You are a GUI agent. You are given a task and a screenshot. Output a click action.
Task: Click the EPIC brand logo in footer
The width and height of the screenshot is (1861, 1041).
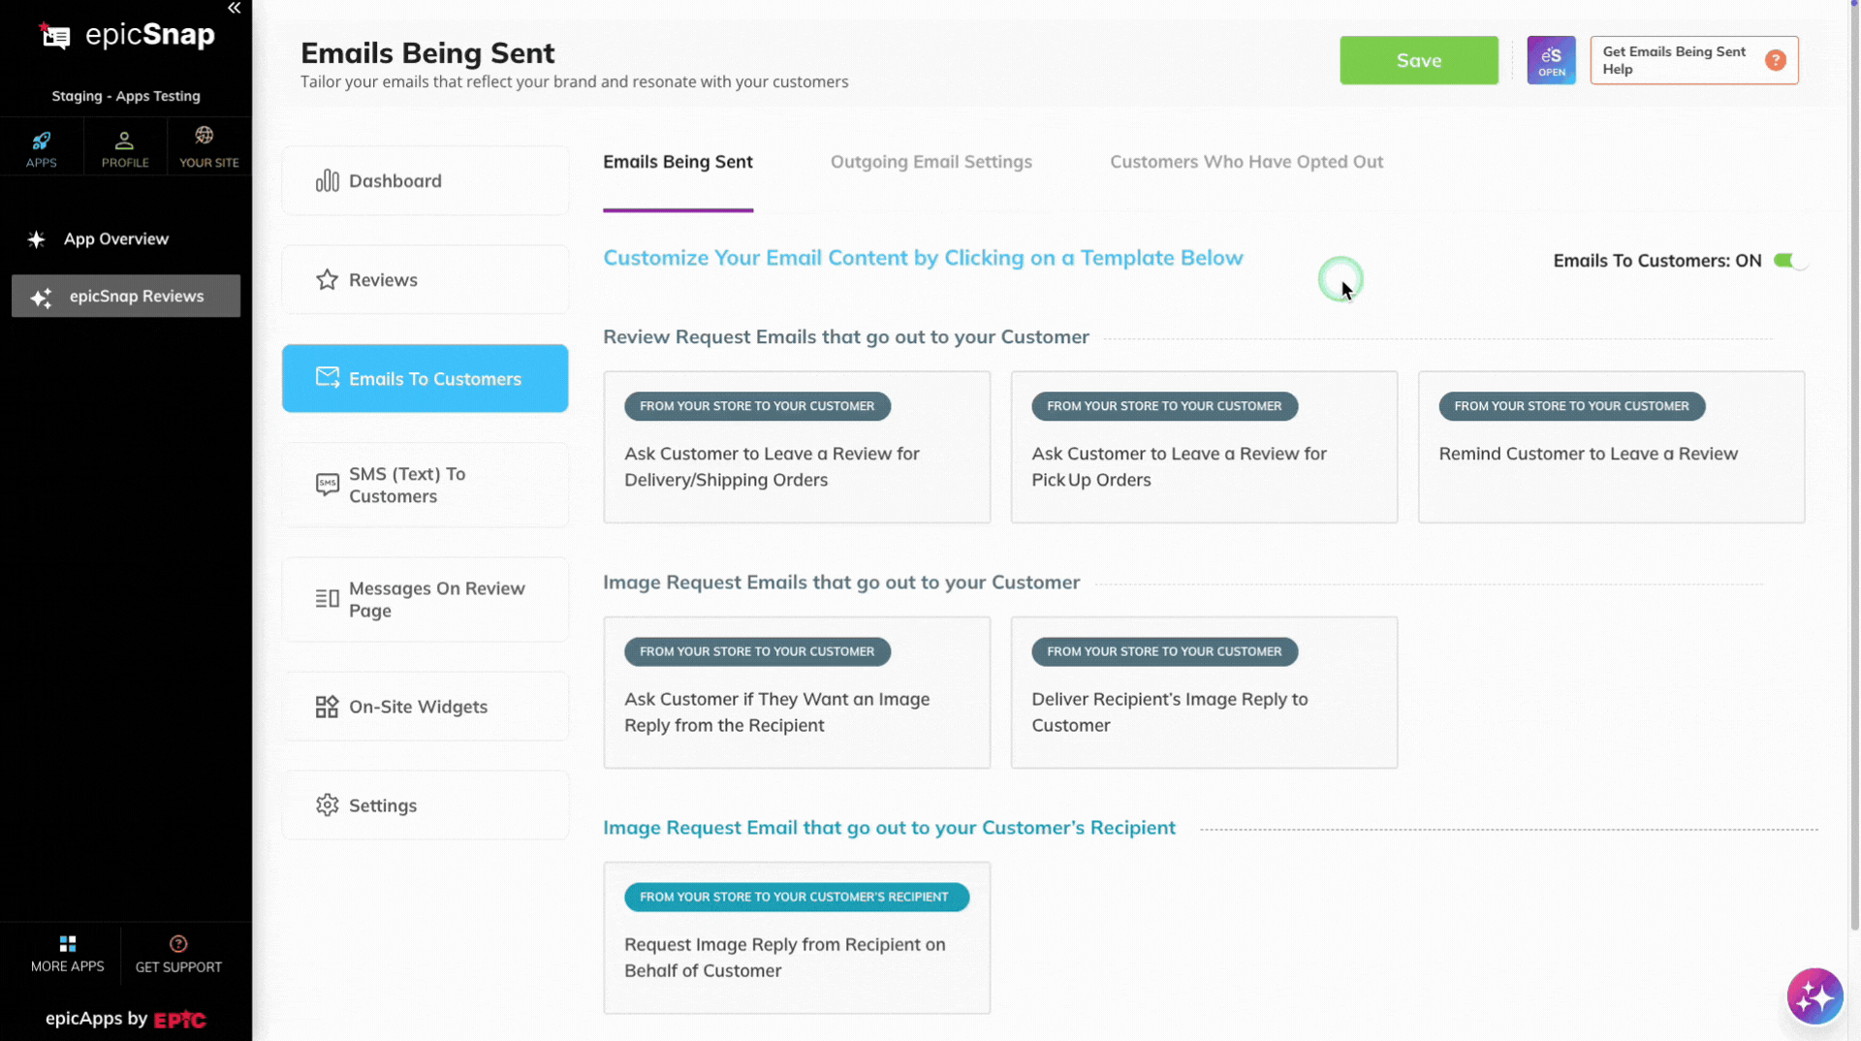[x=179, y=1020]
